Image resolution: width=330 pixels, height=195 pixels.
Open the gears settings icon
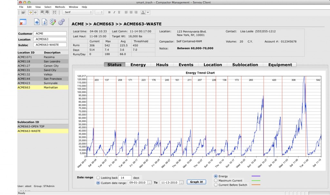tap(61, 22)
